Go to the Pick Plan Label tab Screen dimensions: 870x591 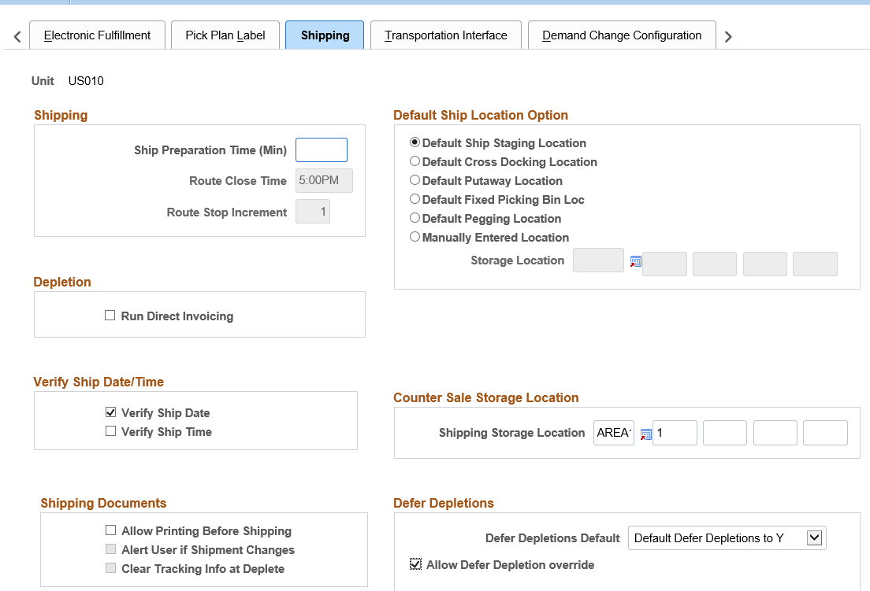pyautogui.click(x=225, y=35)
